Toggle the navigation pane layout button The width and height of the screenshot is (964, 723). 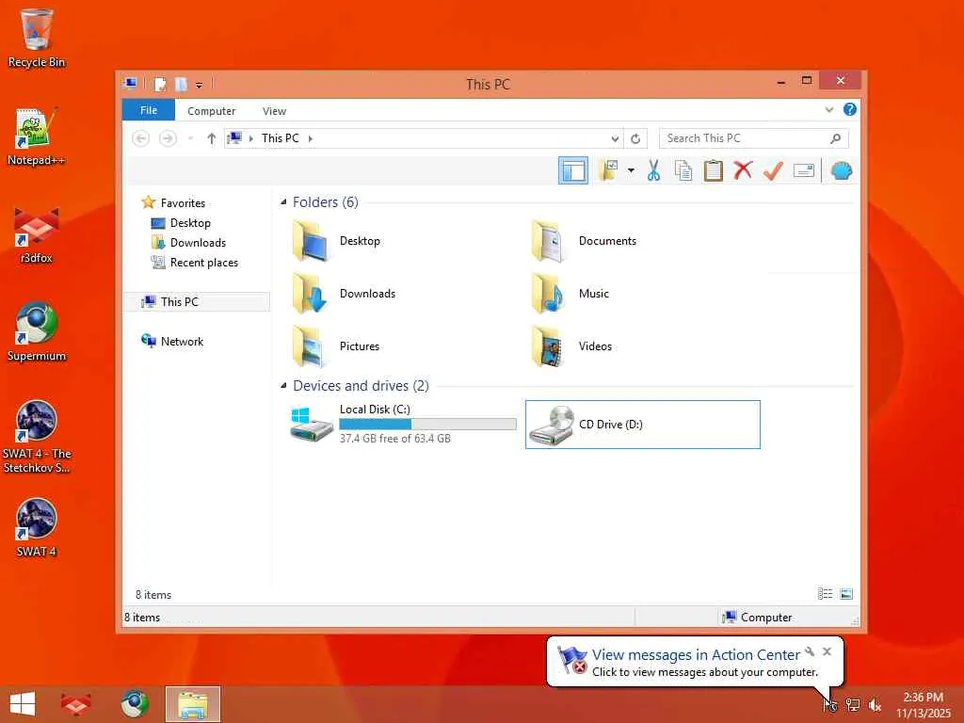pyautogui.click(x=573, y=171)
